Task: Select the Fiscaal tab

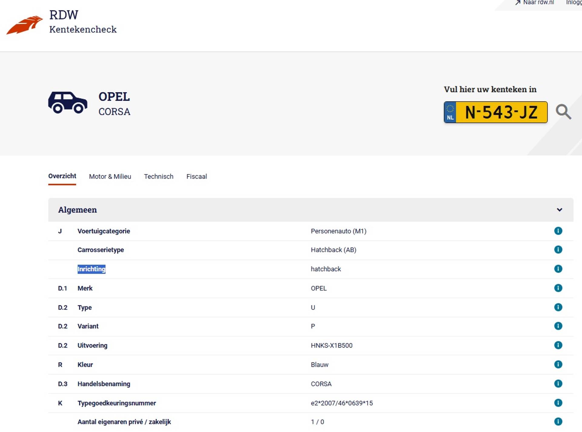Action: (x=196, y=176)
